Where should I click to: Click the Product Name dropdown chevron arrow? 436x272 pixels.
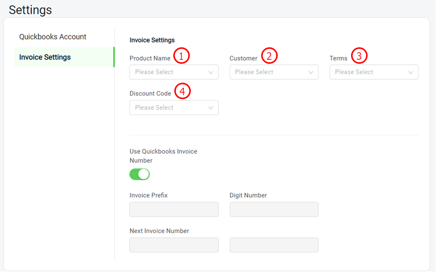click(x=211, y=72)
